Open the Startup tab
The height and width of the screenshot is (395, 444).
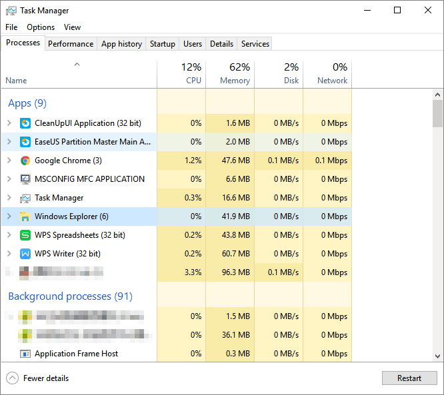click(x=163, y=44)
